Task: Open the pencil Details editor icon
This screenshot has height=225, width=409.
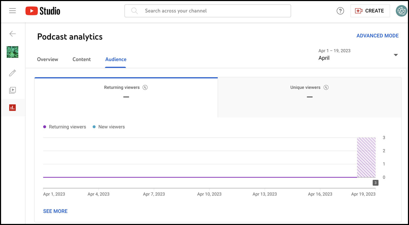Action: pos(13,73)
